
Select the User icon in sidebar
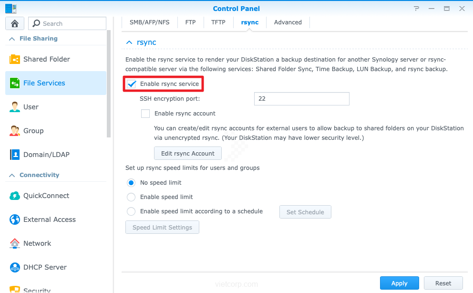[15, 107]
